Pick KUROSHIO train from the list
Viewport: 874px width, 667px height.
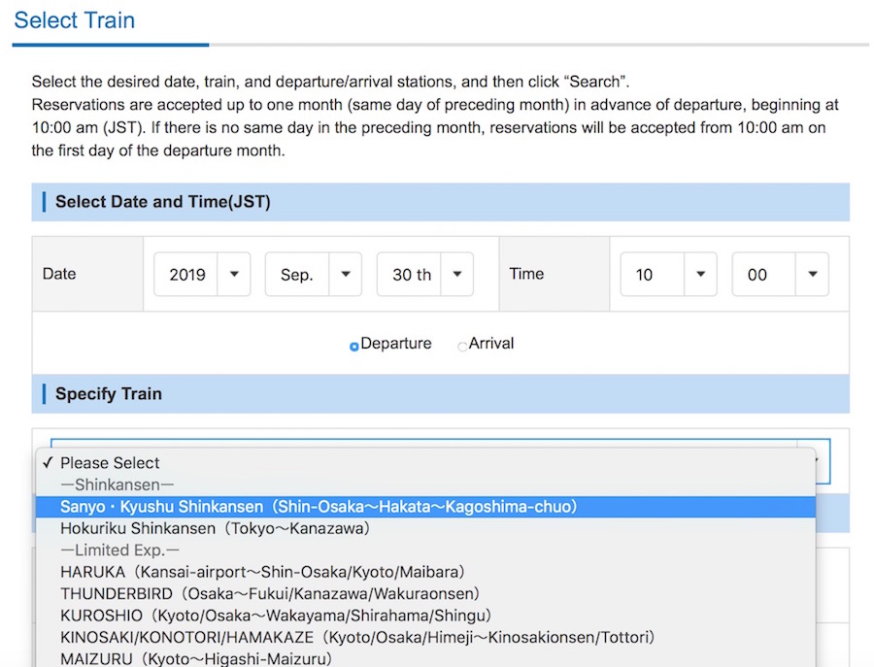(x=276, y=616)
